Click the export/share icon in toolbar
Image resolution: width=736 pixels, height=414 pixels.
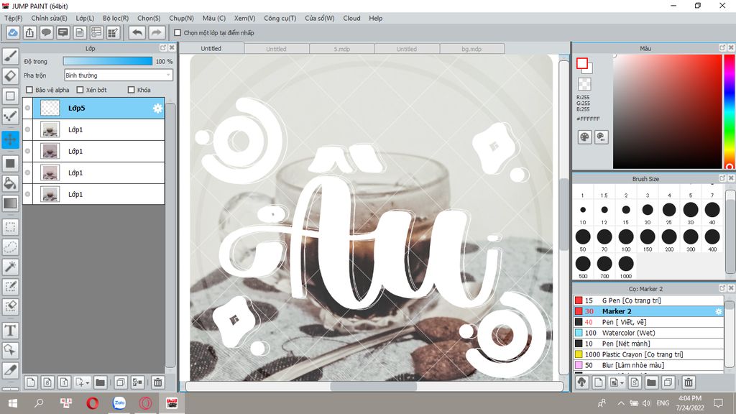click(x=29, y=32)
